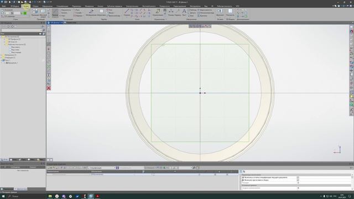This screenshot has width=354, height=199.
Task: Switch to the Сборка ribbon tab
Action: 35,6
